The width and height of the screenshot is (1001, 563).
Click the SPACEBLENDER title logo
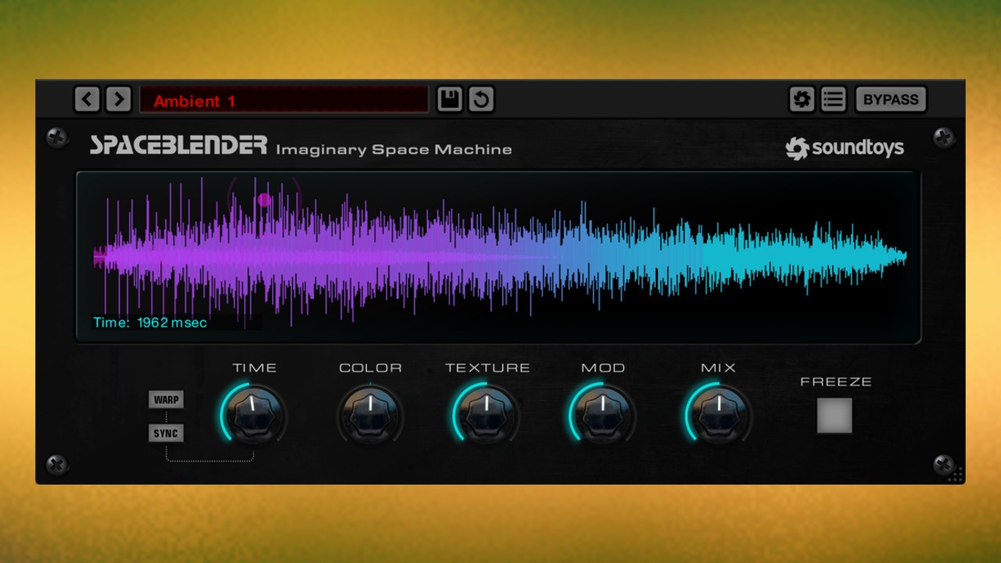(x=178, y=145)
